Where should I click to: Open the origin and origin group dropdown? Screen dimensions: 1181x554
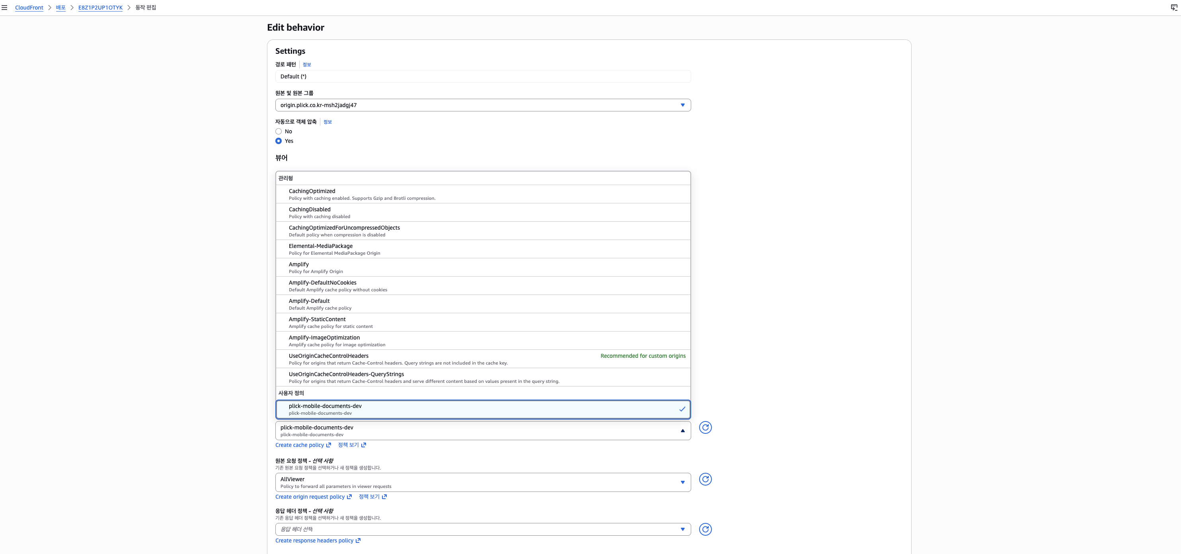coord(483,105)
